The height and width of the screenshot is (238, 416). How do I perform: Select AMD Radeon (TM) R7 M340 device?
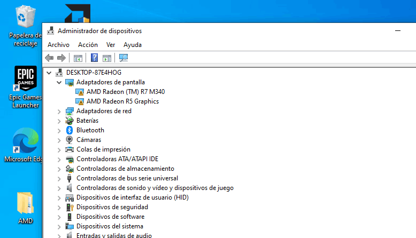coord(126,92)
